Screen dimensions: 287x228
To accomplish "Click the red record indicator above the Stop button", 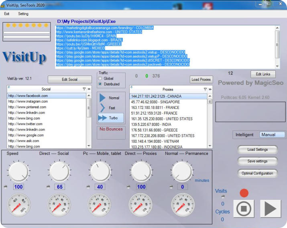I will pos(244,193).
